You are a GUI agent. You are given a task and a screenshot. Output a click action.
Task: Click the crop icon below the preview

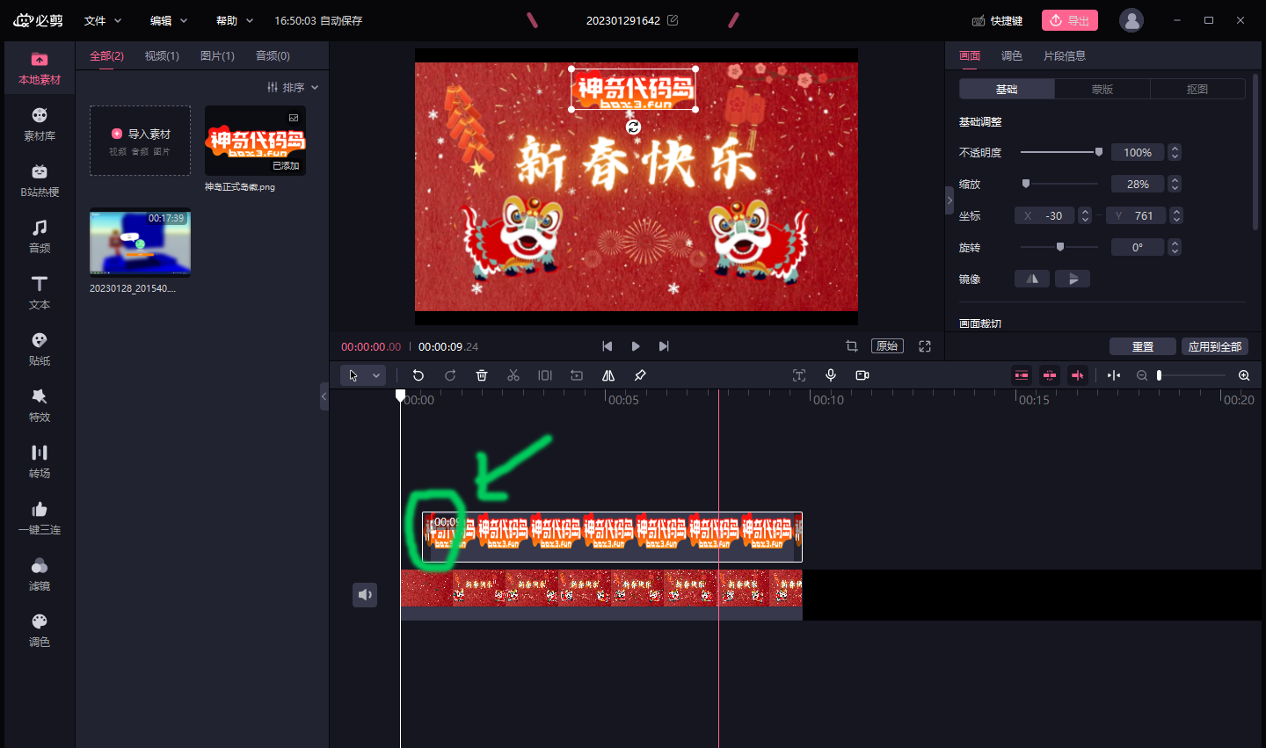[x=851, y=346]
